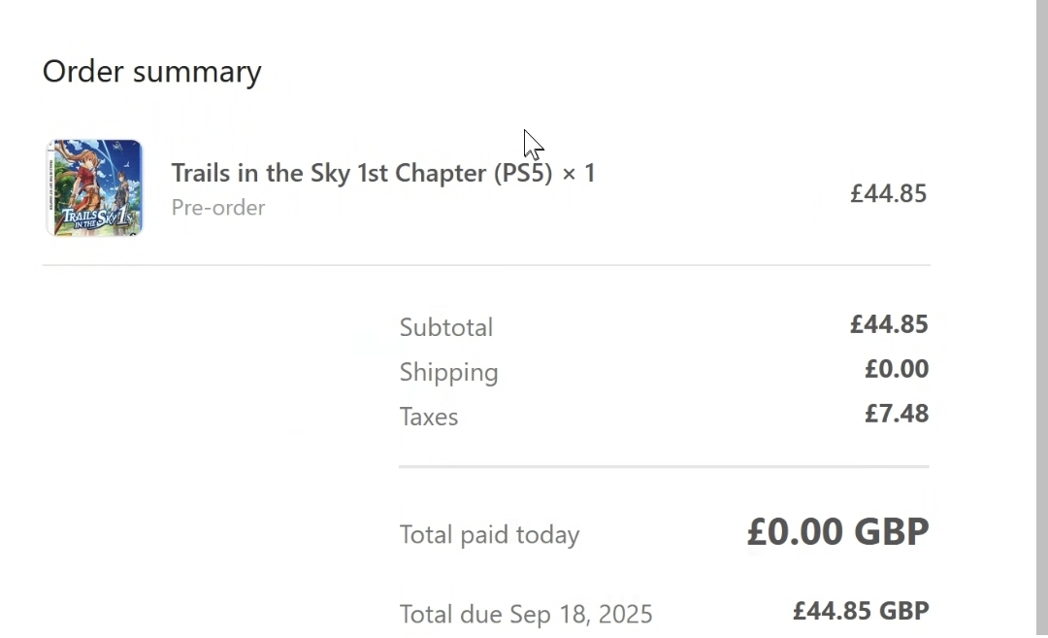1048x638 pixels.
Task: Select the £0.00 GBP total paid amount
Action: coord(837,531)
